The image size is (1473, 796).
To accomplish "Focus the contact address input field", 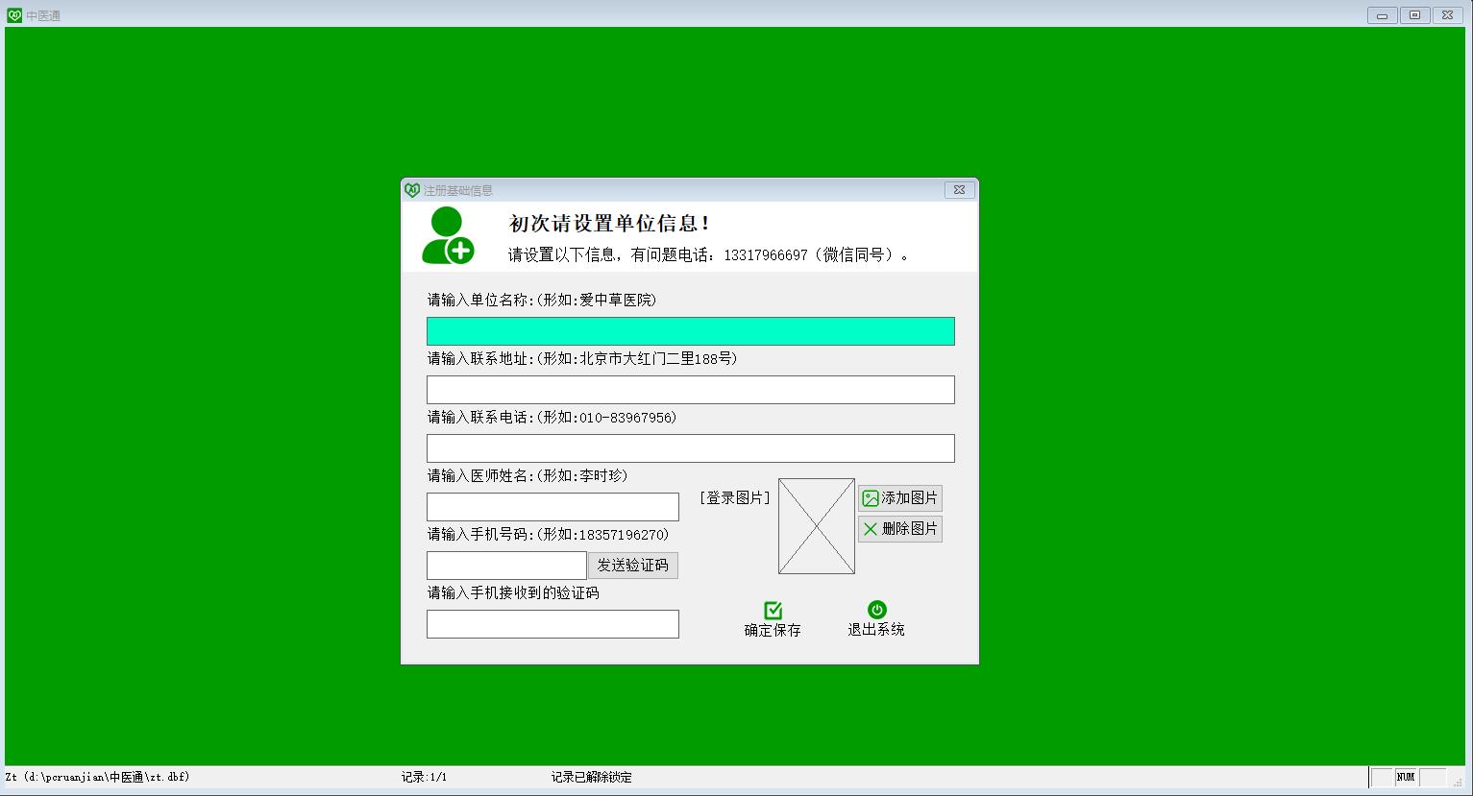I will (x=691, y=390).
